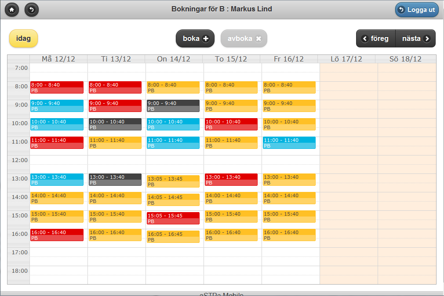Image resolution: width=444 pixels, height=296 pixels.
Task: Open Thursday 9:00 - 9:40 yellow slot
Action: pyautogui.click(x=231, y=106)
